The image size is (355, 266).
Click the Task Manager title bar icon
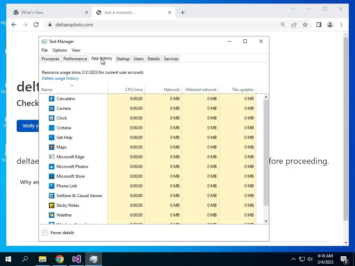pyautogui.click(x=44, y=42)
